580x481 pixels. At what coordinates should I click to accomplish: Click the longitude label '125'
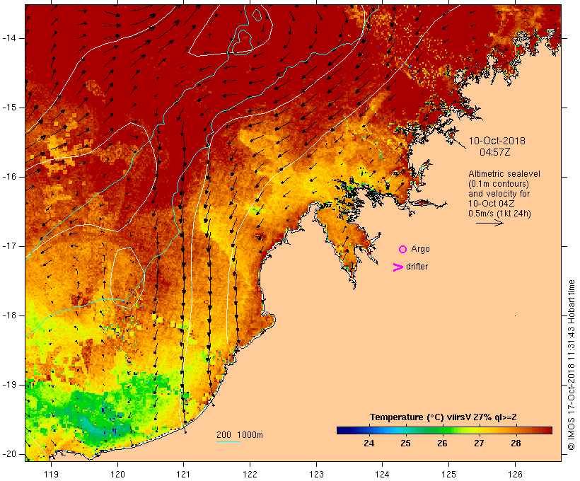[448, 474]
